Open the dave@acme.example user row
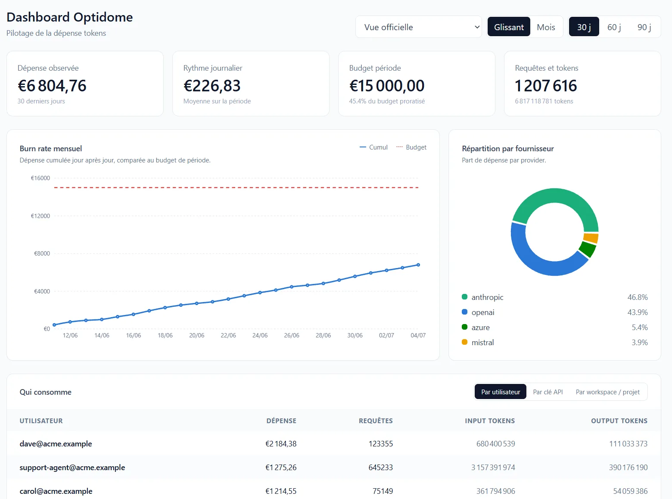 [x=333, y=443]
